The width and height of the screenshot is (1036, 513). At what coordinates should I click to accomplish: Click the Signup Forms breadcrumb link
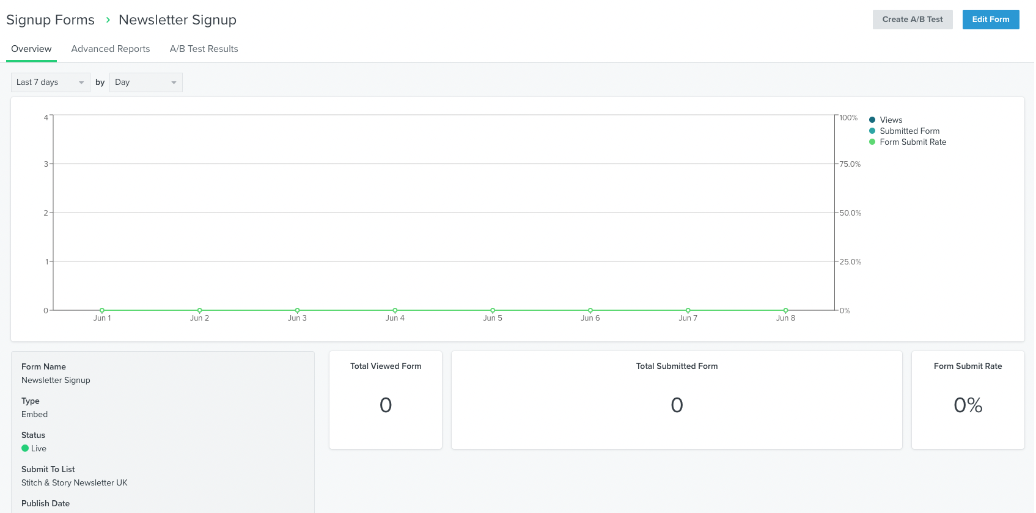pyautogui.click(x=50, y=20)
